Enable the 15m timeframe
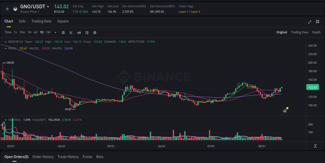This screenshot has width=325, height=163. pos(22,32)
